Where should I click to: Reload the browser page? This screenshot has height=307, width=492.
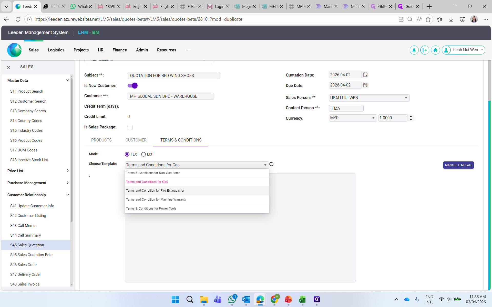click(18, 19)
